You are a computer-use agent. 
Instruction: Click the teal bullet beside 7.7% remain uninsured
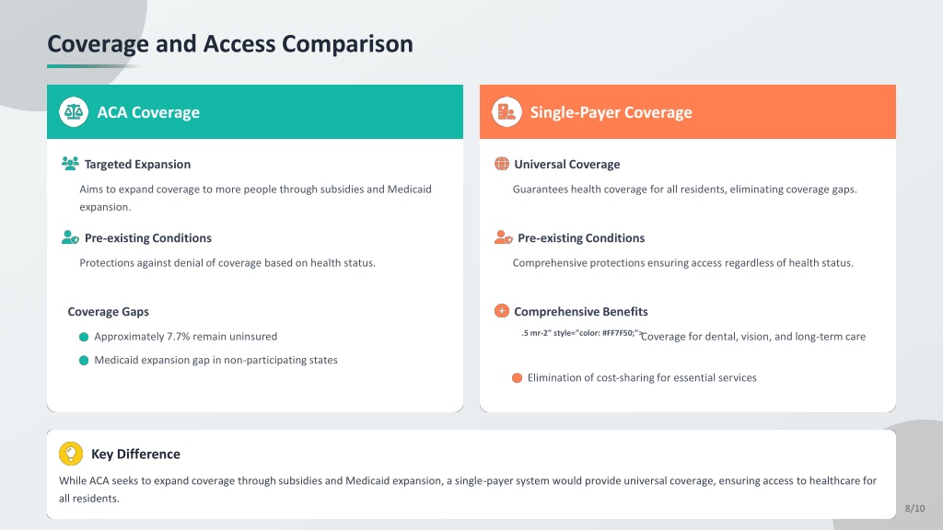[84, 337]
